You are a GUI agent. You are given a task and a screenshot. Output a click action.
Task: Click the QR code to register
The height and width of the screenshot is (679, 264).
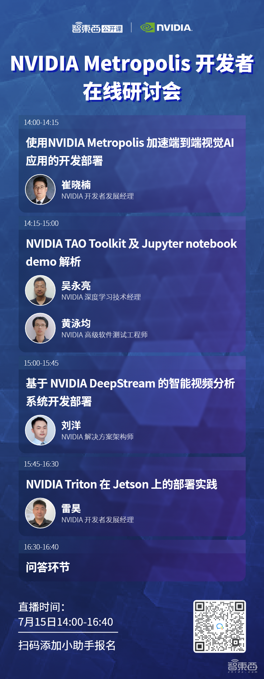click(x=220, y=626)
